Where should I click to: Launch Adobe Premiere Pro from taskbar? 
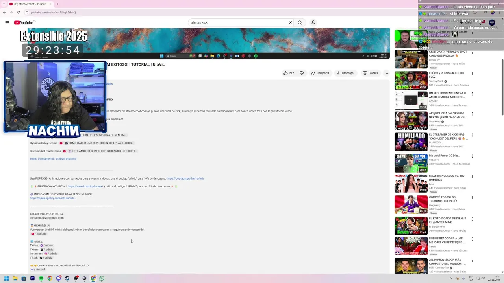pyautogui.click(x=32, y=278)
